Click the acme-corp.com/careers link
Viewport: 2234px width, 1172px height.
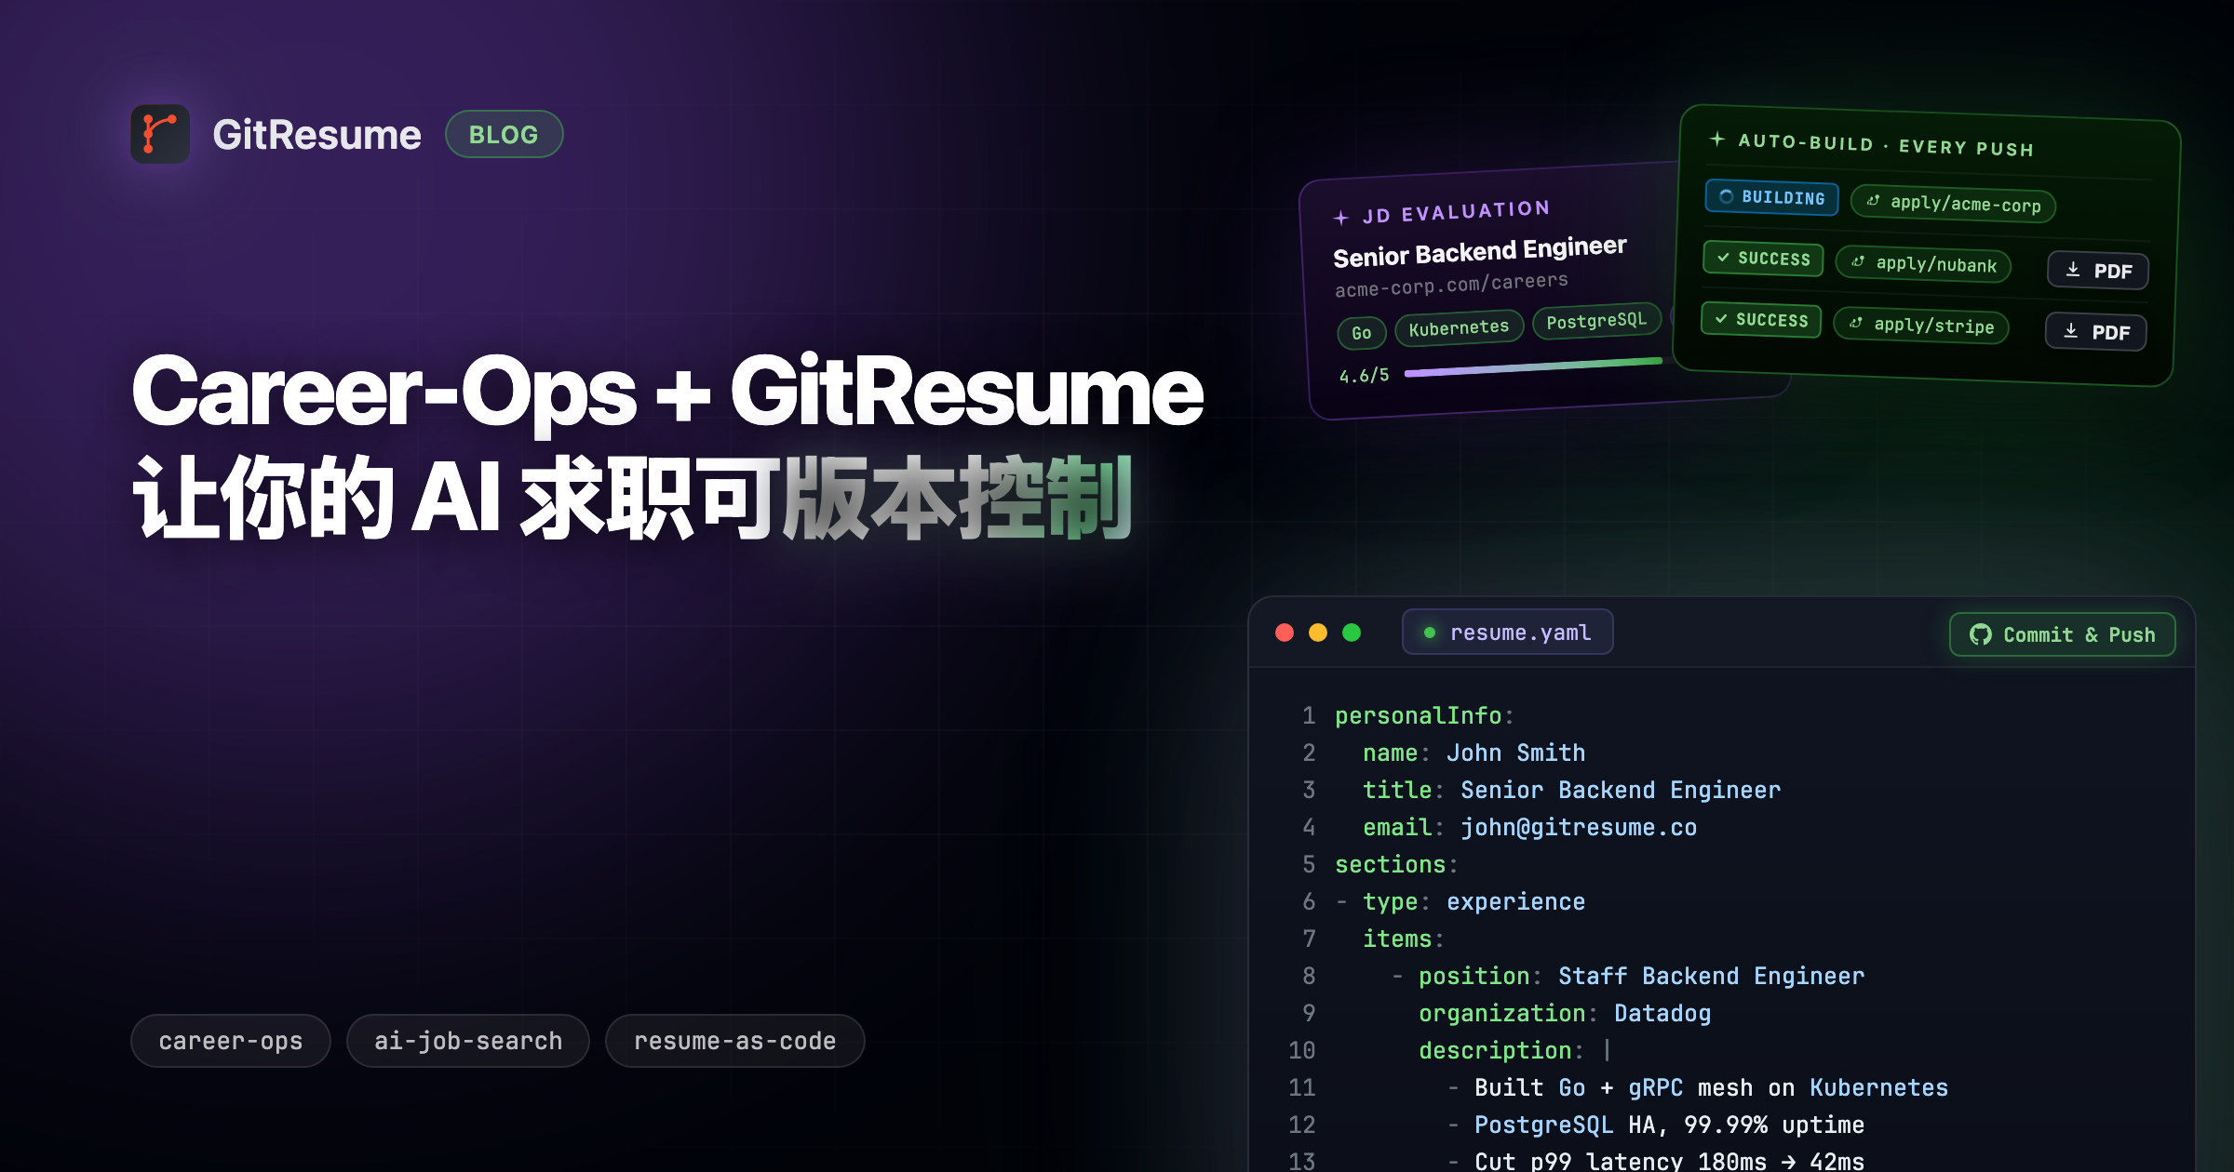click(x=1451, y=285)
